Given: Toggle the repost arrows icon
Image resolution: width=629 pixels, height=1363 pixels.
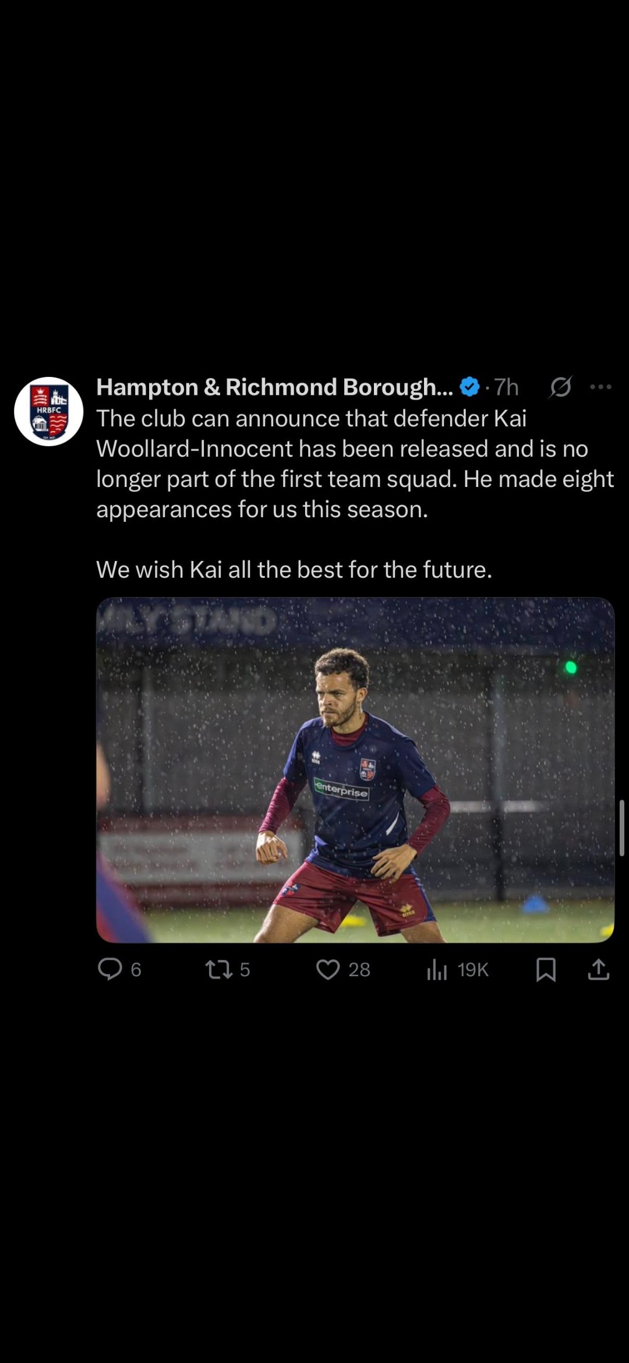Looking at the screenshot, I should point(218,969).
